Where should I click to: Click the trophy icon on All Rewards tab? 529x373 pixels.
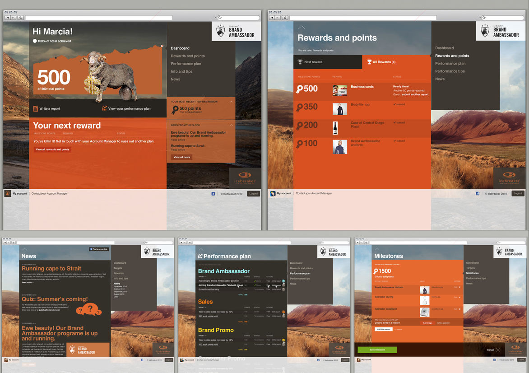[369, 62]
